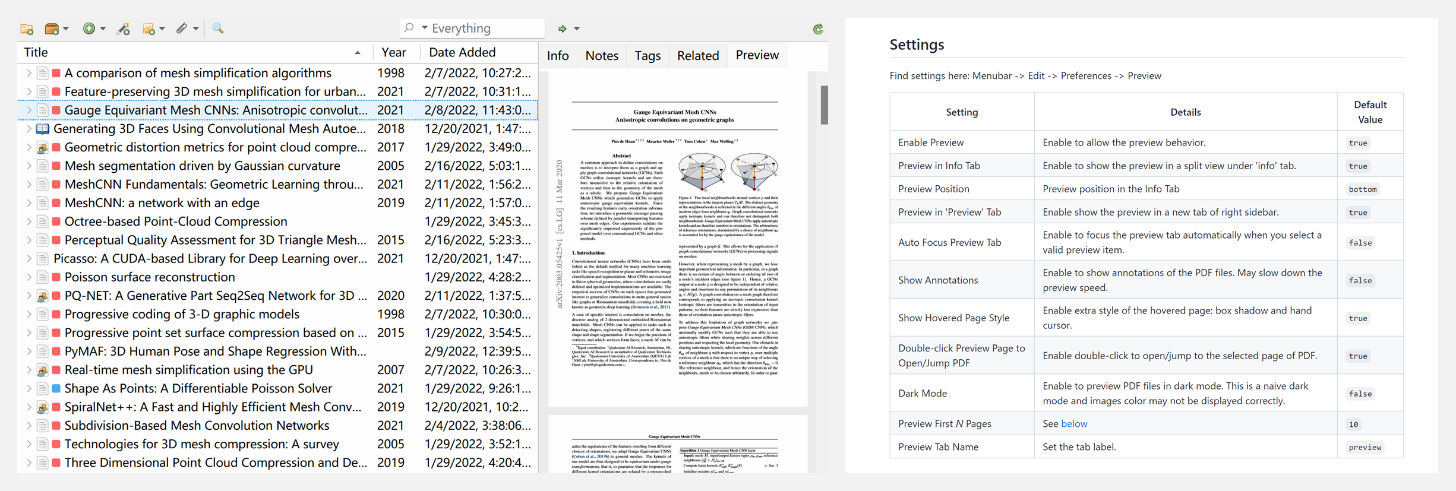Click the "Auto Focus Preview Tab" setting cell

tap(962, 243)
